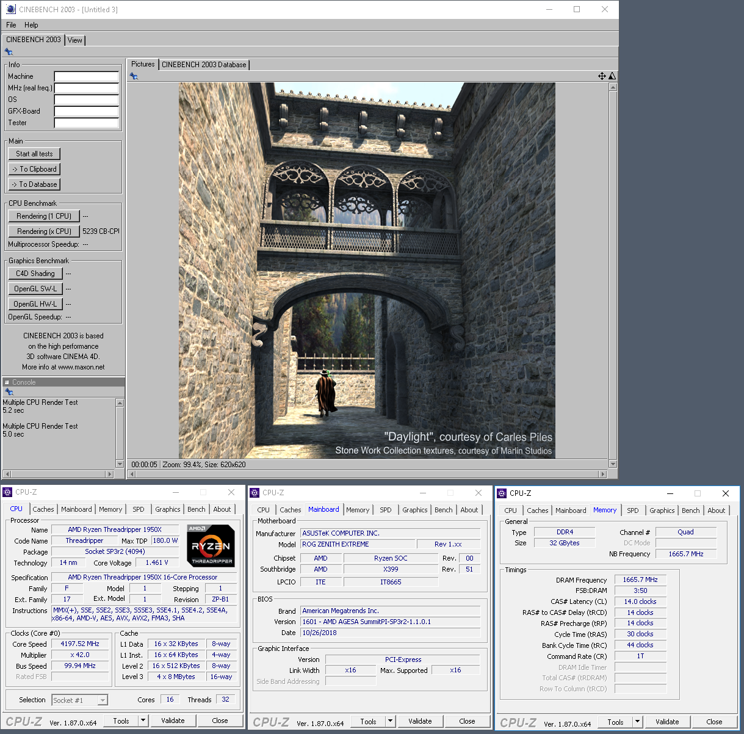Click the Machine input field
This screenshot has height=734, width=744.
point(87,76)
